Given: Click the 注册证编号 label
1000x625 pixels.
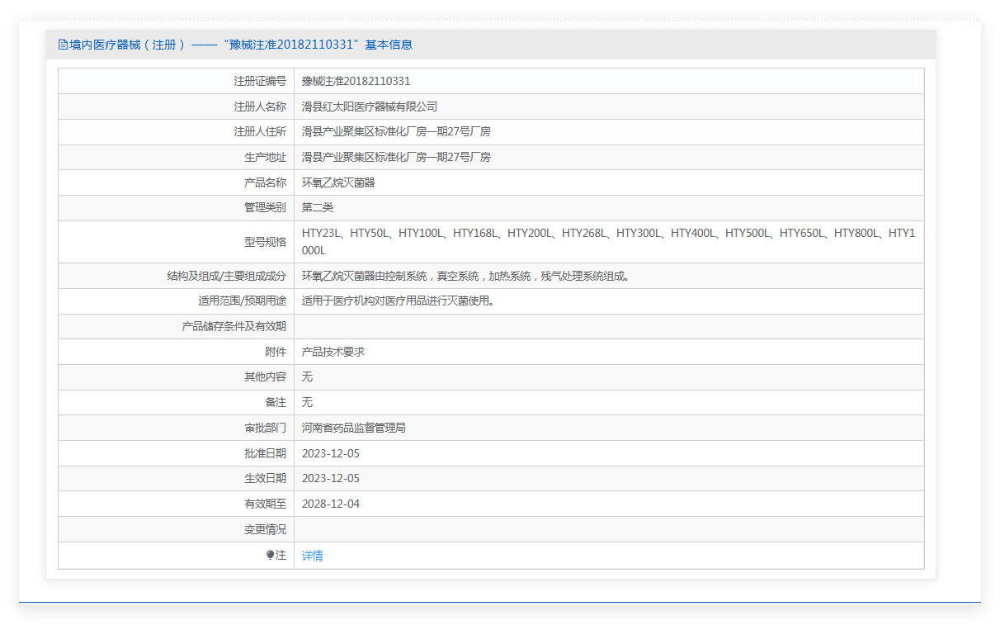Looking at the screenshot, I should tap(260, 81).
